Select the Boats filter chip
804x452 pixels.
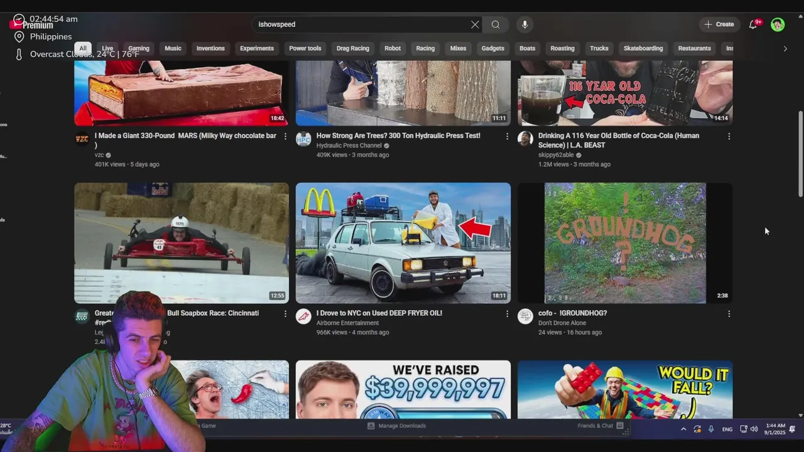tap(528, 48)
